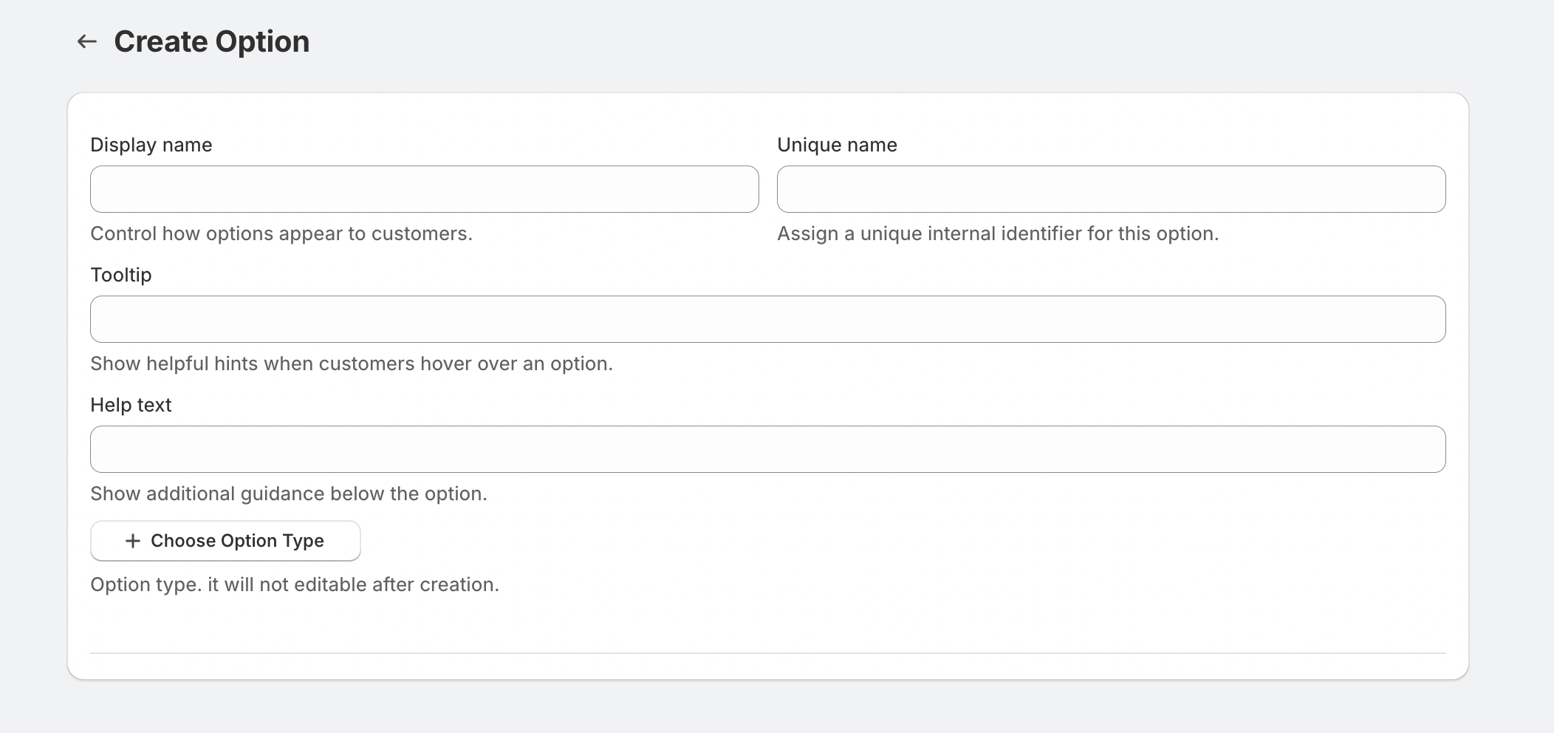Place cursor in the Help text field
This screenshot has width=1554, height=733.
point(767,449)
